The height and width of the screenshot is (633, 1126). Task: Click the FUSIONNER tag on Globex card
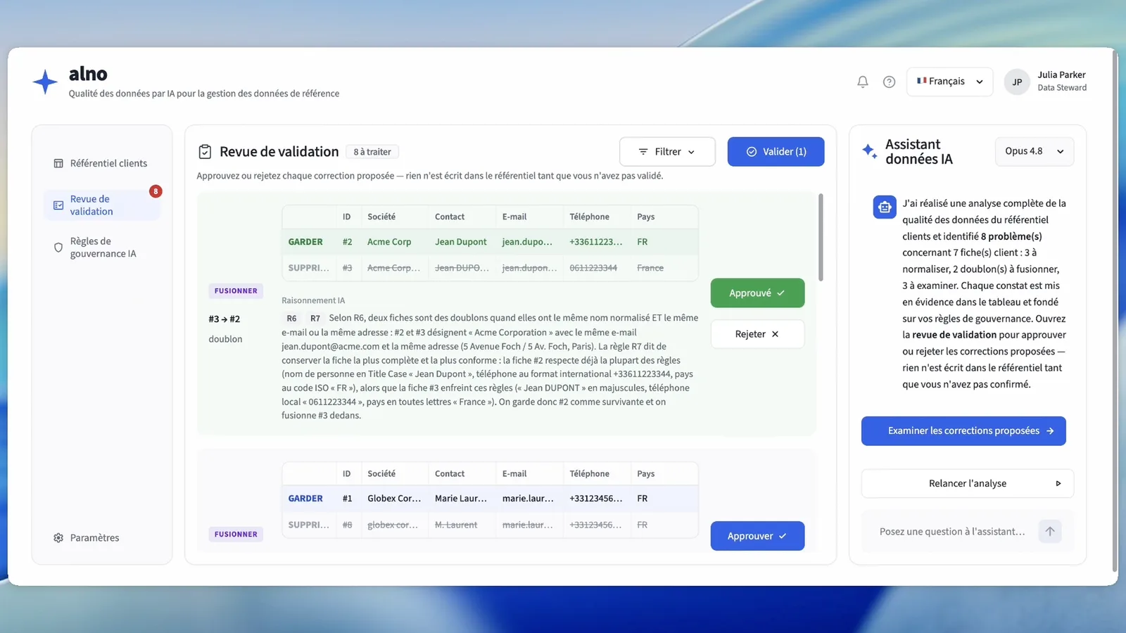(236, 535)
